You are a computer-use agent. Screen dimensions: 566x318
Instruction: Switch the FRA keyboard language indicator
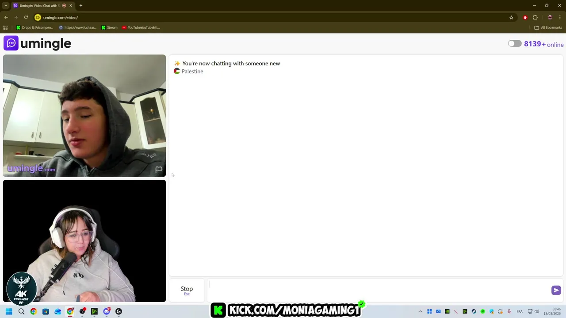tap(520, 311)
